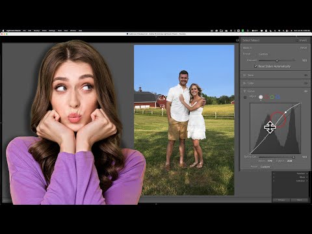Open the View menu
Image resolution: width=312 pixels, height=234 pixels.
[66, 31]
